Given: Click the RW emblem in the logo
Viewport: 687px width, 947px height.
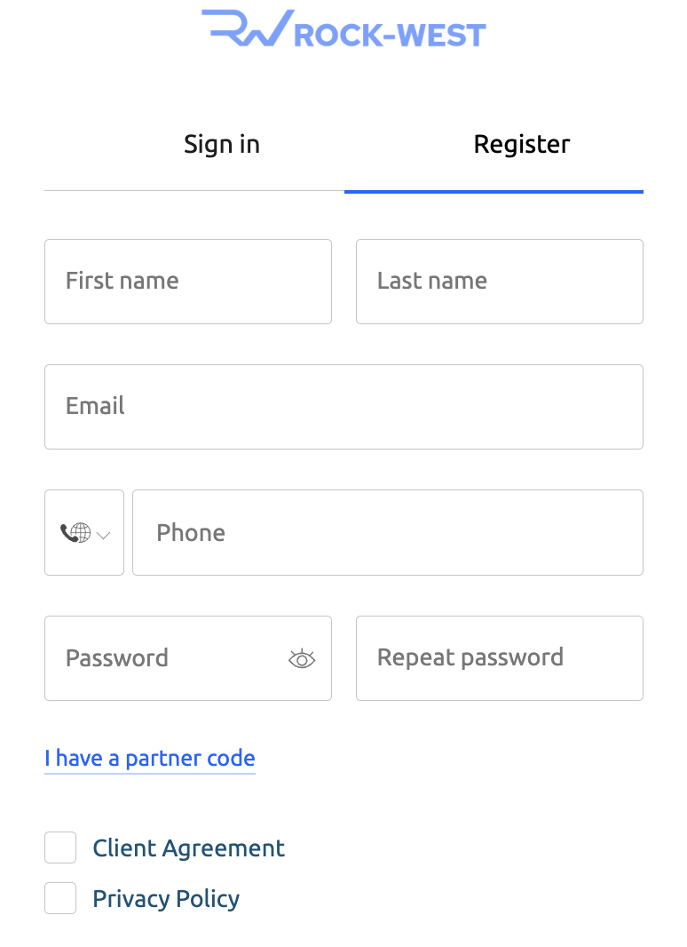Looking at the screenshot, I should [x=247, y=28].
